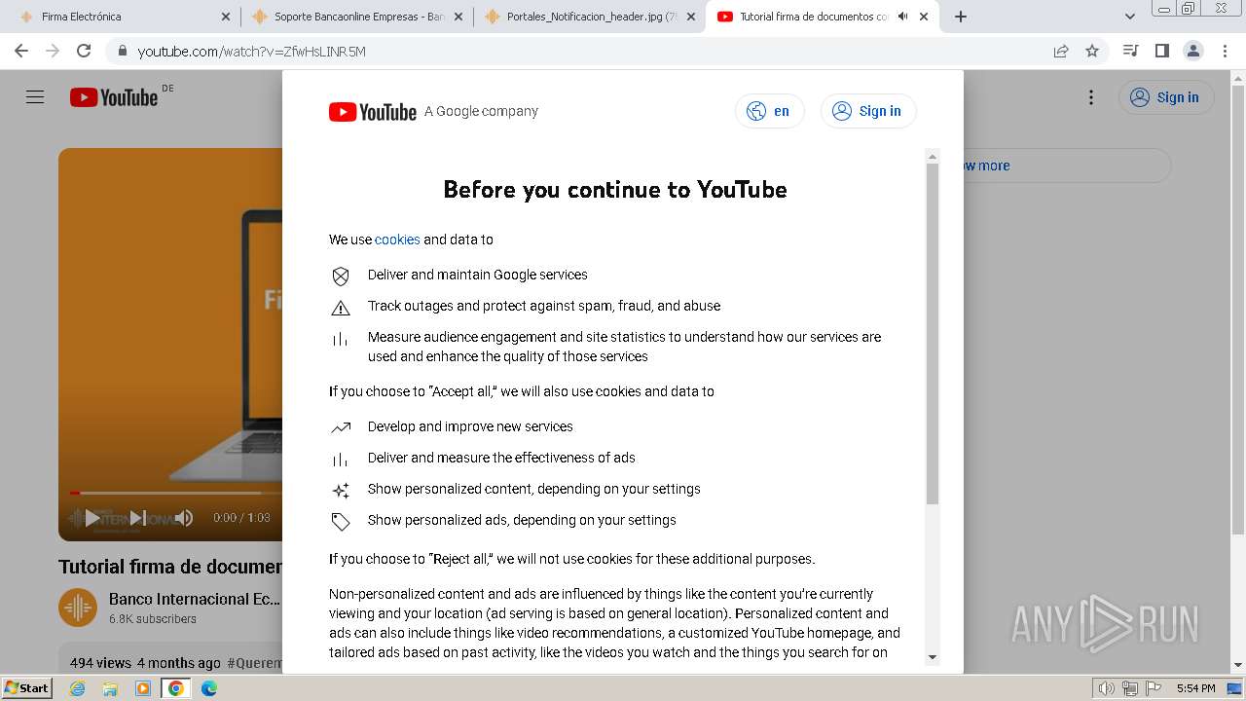Image resolution: width=1246 pixels, height=701 pixels.
Task: Close the Firma Electrónica tab
Action: click(x=226, y=17)
